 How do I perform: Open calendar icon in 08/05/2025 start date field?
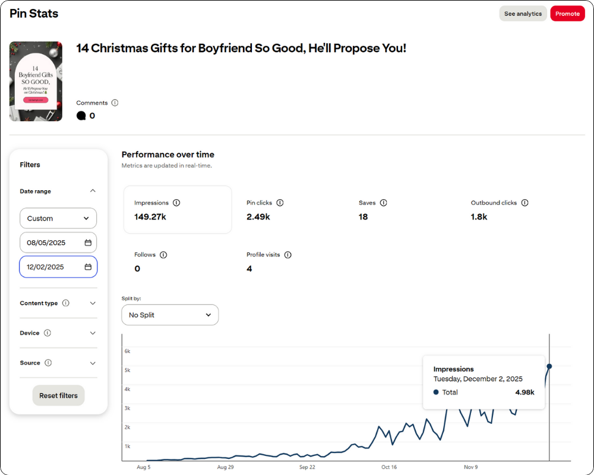88,243
